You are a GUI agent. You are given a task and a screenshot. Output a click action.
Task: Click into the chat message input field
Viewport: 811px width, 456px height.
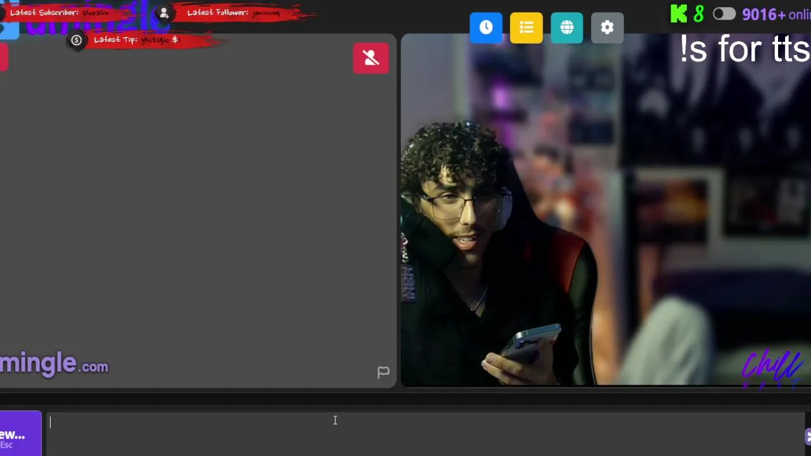(426, 434)
